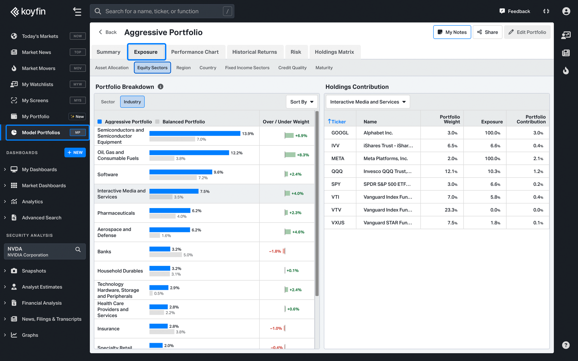Open Interactive Media and Services dropdown
578x361 pixels.
click(x=368, y=102)
